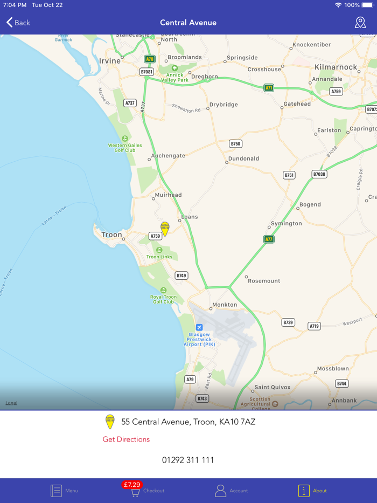Open the Legal link on map

(x=11, y=403)
